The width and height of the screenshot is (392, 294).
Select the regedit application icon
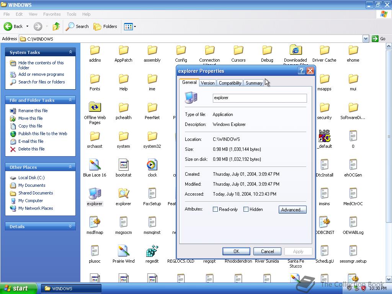click(152, 251)
